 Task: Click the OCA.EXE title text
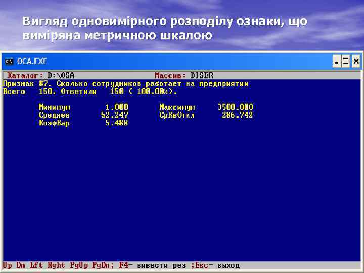click(32, 61)
